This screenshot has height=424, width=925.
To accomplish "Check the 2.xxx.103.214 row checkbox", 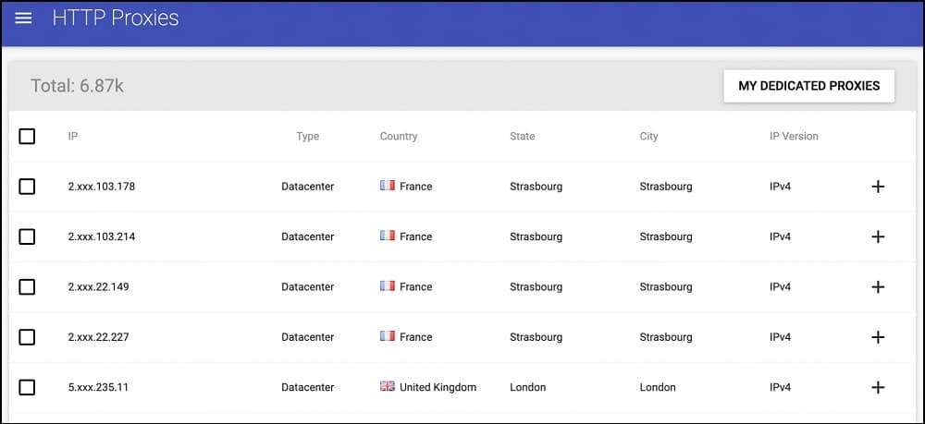I will coord(27,236).
